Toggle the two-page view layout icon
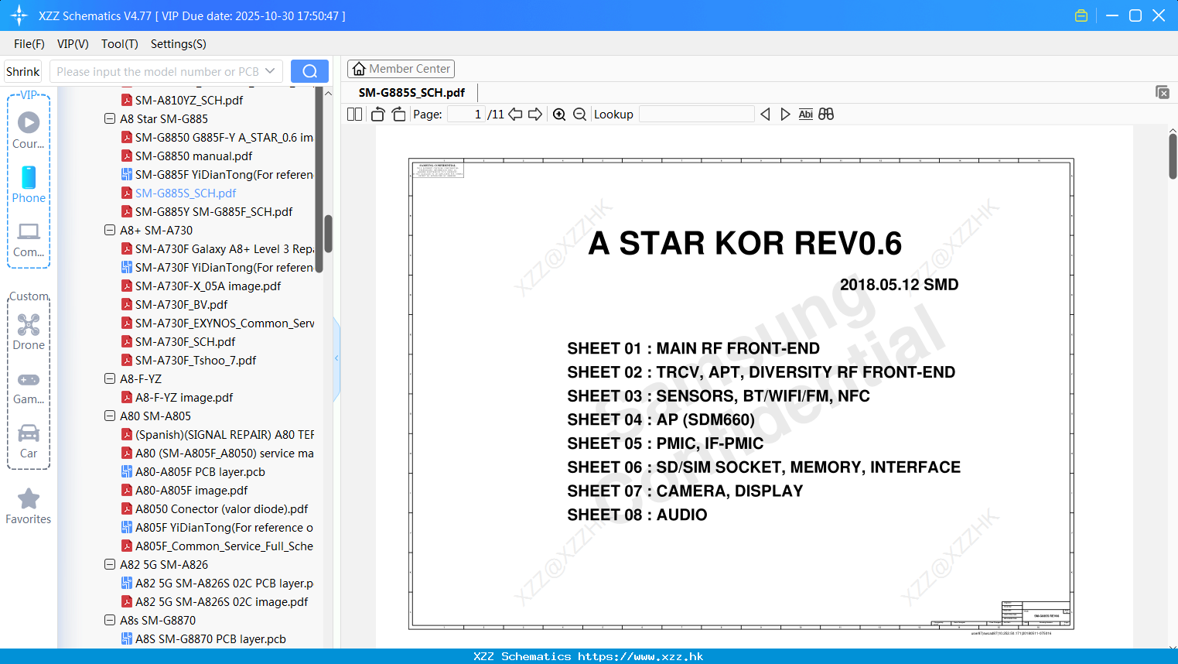The image size is (1178, 664). 354,115
